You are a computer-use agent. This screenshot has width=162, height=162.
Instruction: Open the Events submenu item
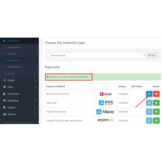click(x=11, y=74)
